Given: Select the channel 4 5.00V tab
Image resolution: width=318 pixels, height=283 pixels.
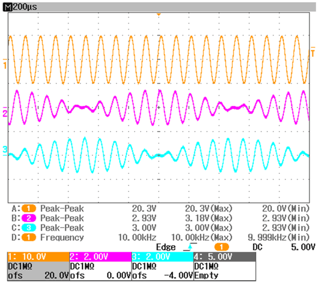Looking at the screenshot, I should click(225, 257).
